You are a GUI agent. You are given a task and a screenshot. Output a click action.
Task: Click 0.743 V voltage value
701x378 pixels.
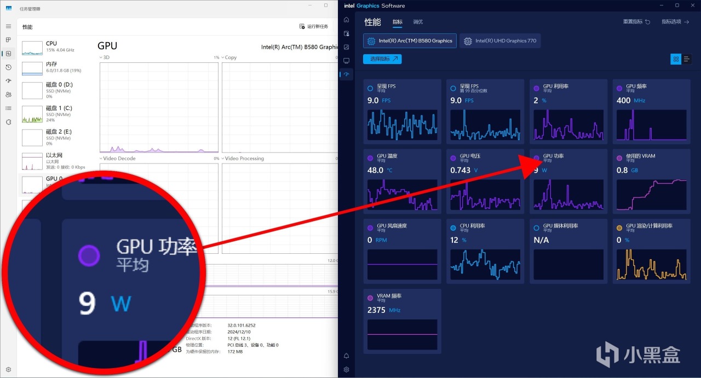464,170
